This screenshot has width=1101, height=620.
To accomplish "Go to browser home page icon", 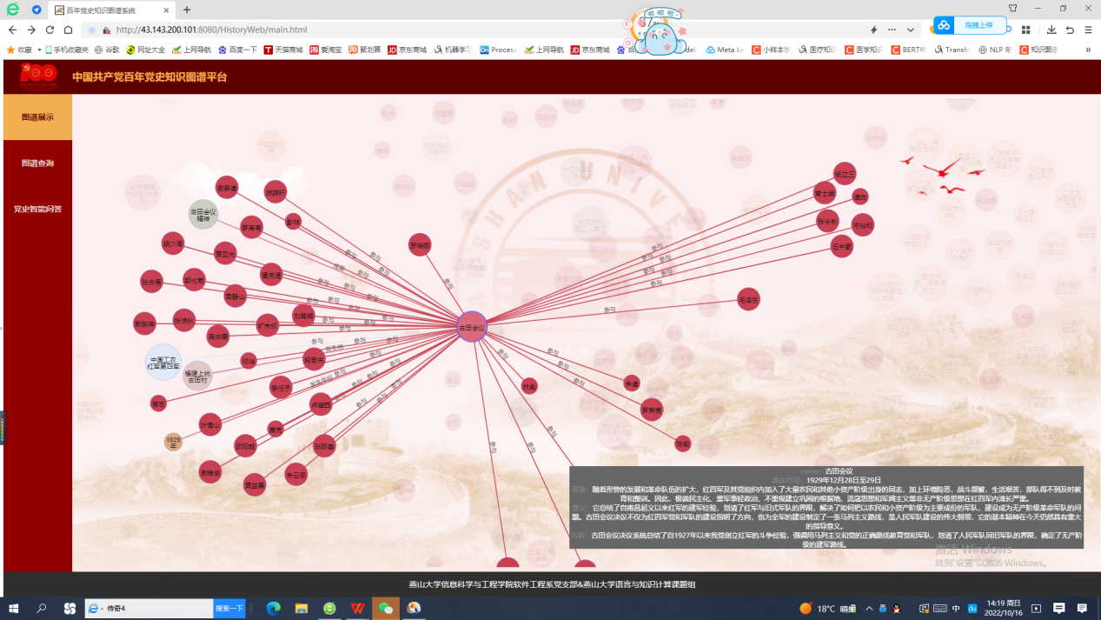I will 68,30.
